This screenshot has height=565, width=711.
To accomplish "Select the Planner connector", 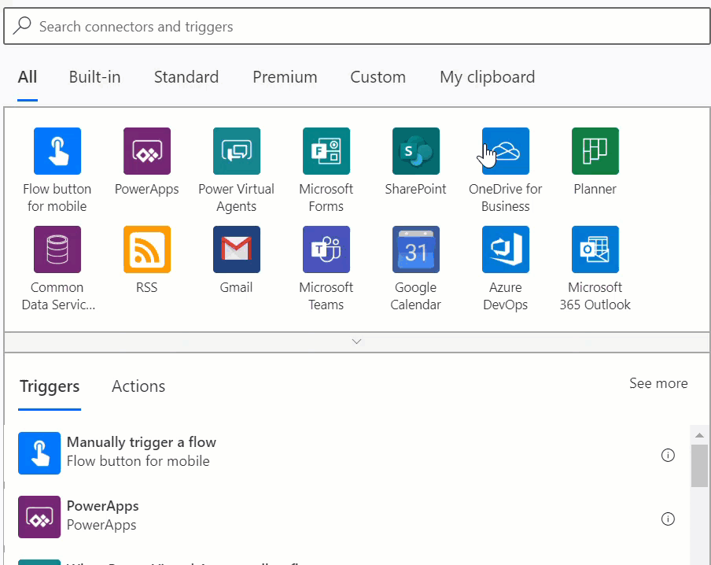I will (x=595, y=151).
